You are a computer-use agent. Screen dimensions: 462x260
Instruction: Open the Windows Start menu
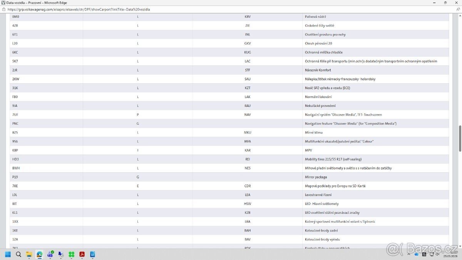click(8, 254)
